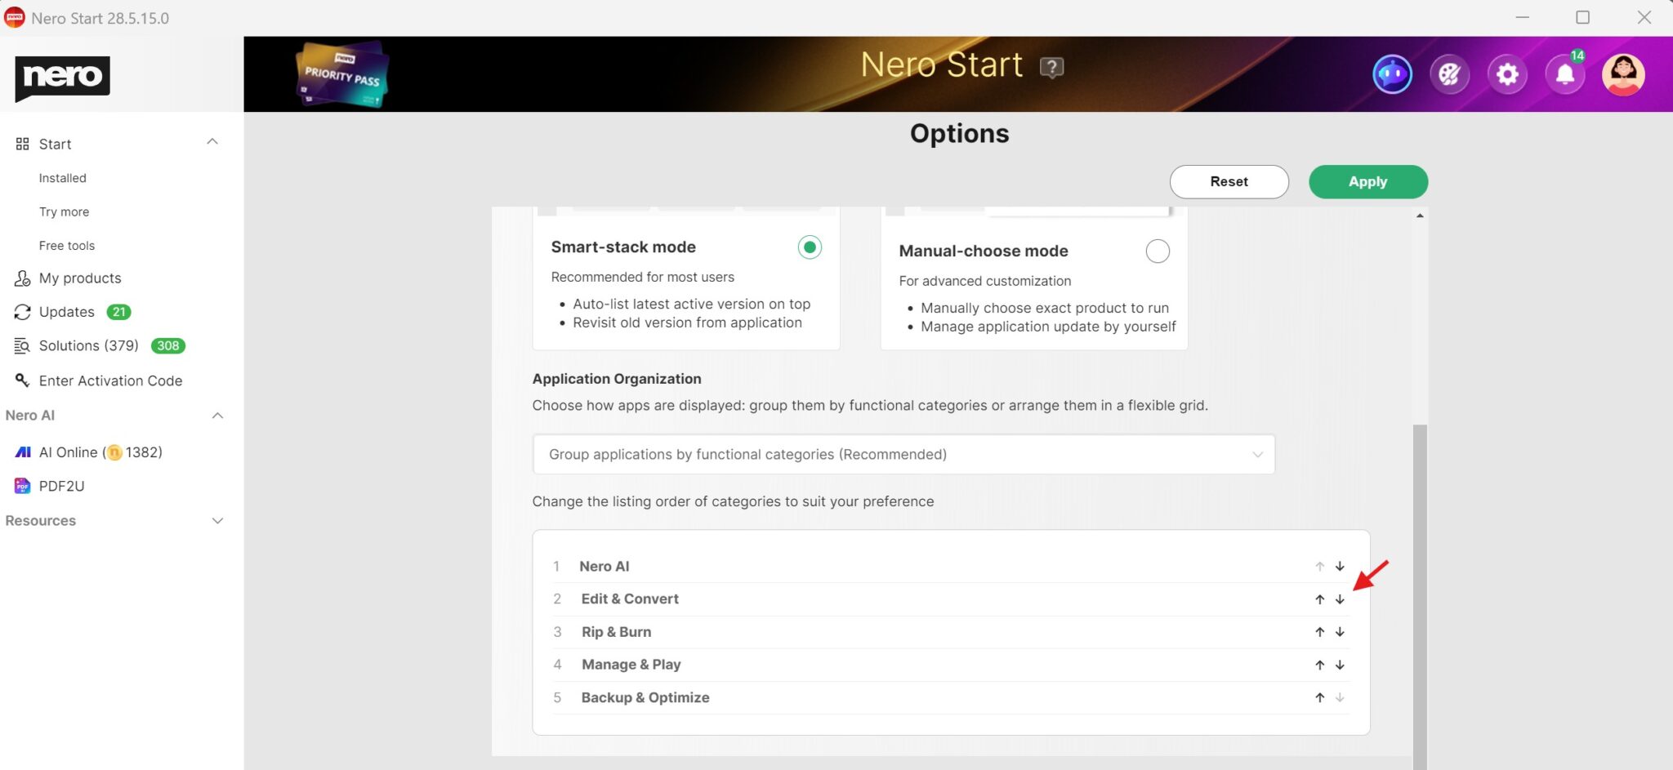Viewport: 1673px width, 770px height.
Task: Click the help question mark beside Nero Start title
Action: pos(1051,67)
